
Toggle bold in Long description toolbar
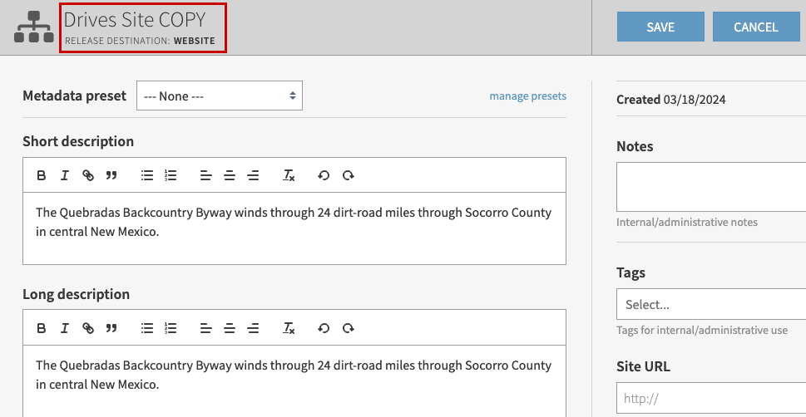tap(41, 328)
